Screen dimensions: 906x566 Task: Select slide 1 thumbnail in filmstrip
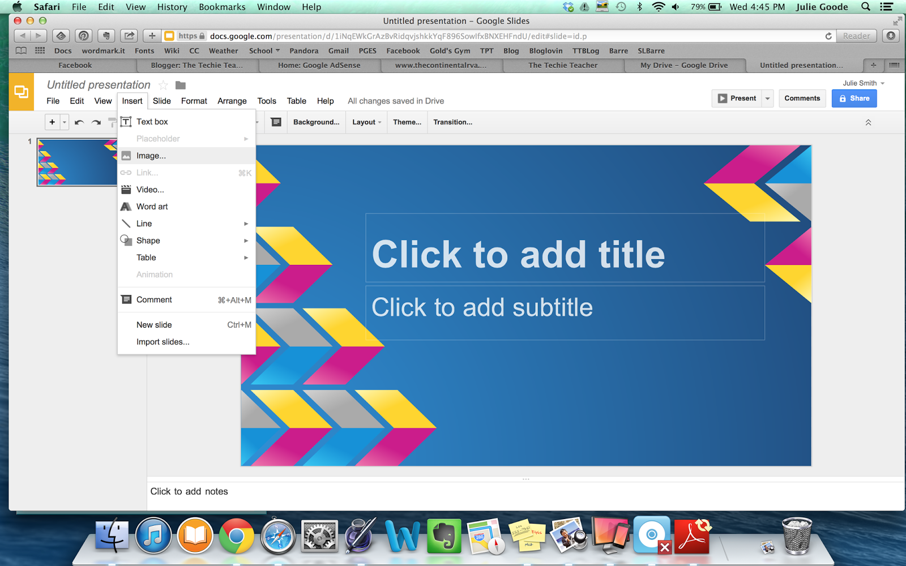coord(78,162)
